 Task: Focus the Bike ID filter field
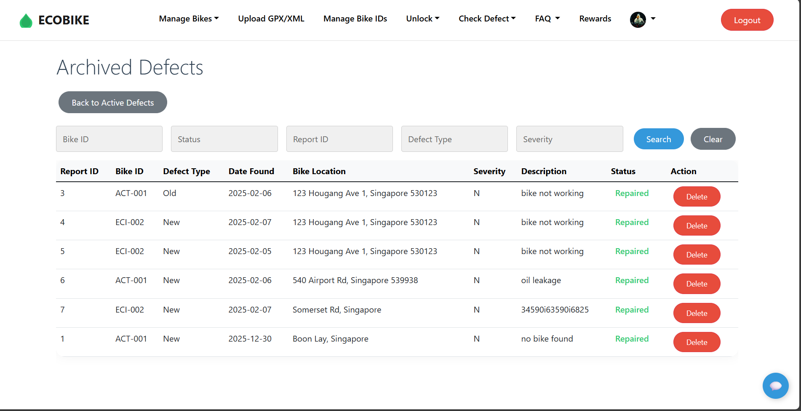[x=109, y=139]
